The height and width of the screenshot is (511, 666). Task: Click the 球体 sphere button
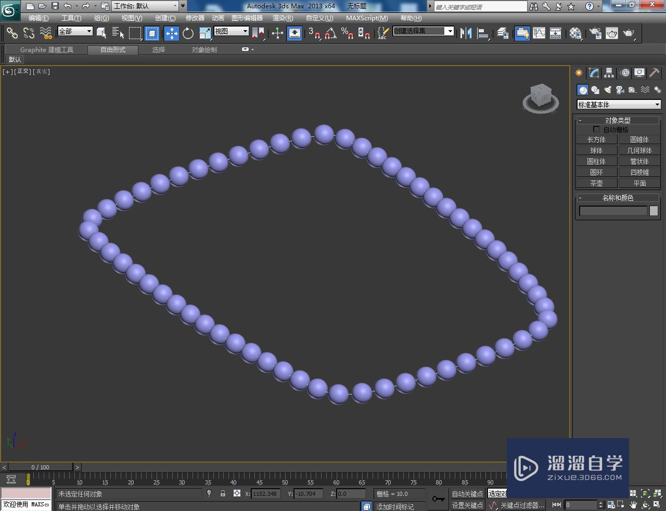[597, 150]
